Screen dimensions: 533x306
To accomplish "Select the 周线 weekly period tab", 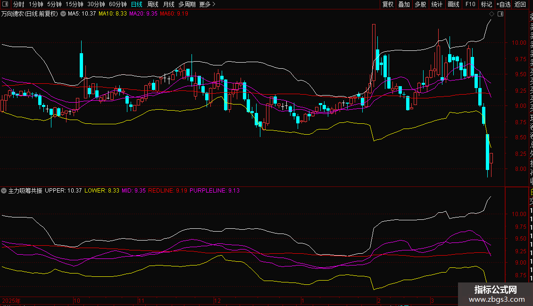I will (153, 4).
